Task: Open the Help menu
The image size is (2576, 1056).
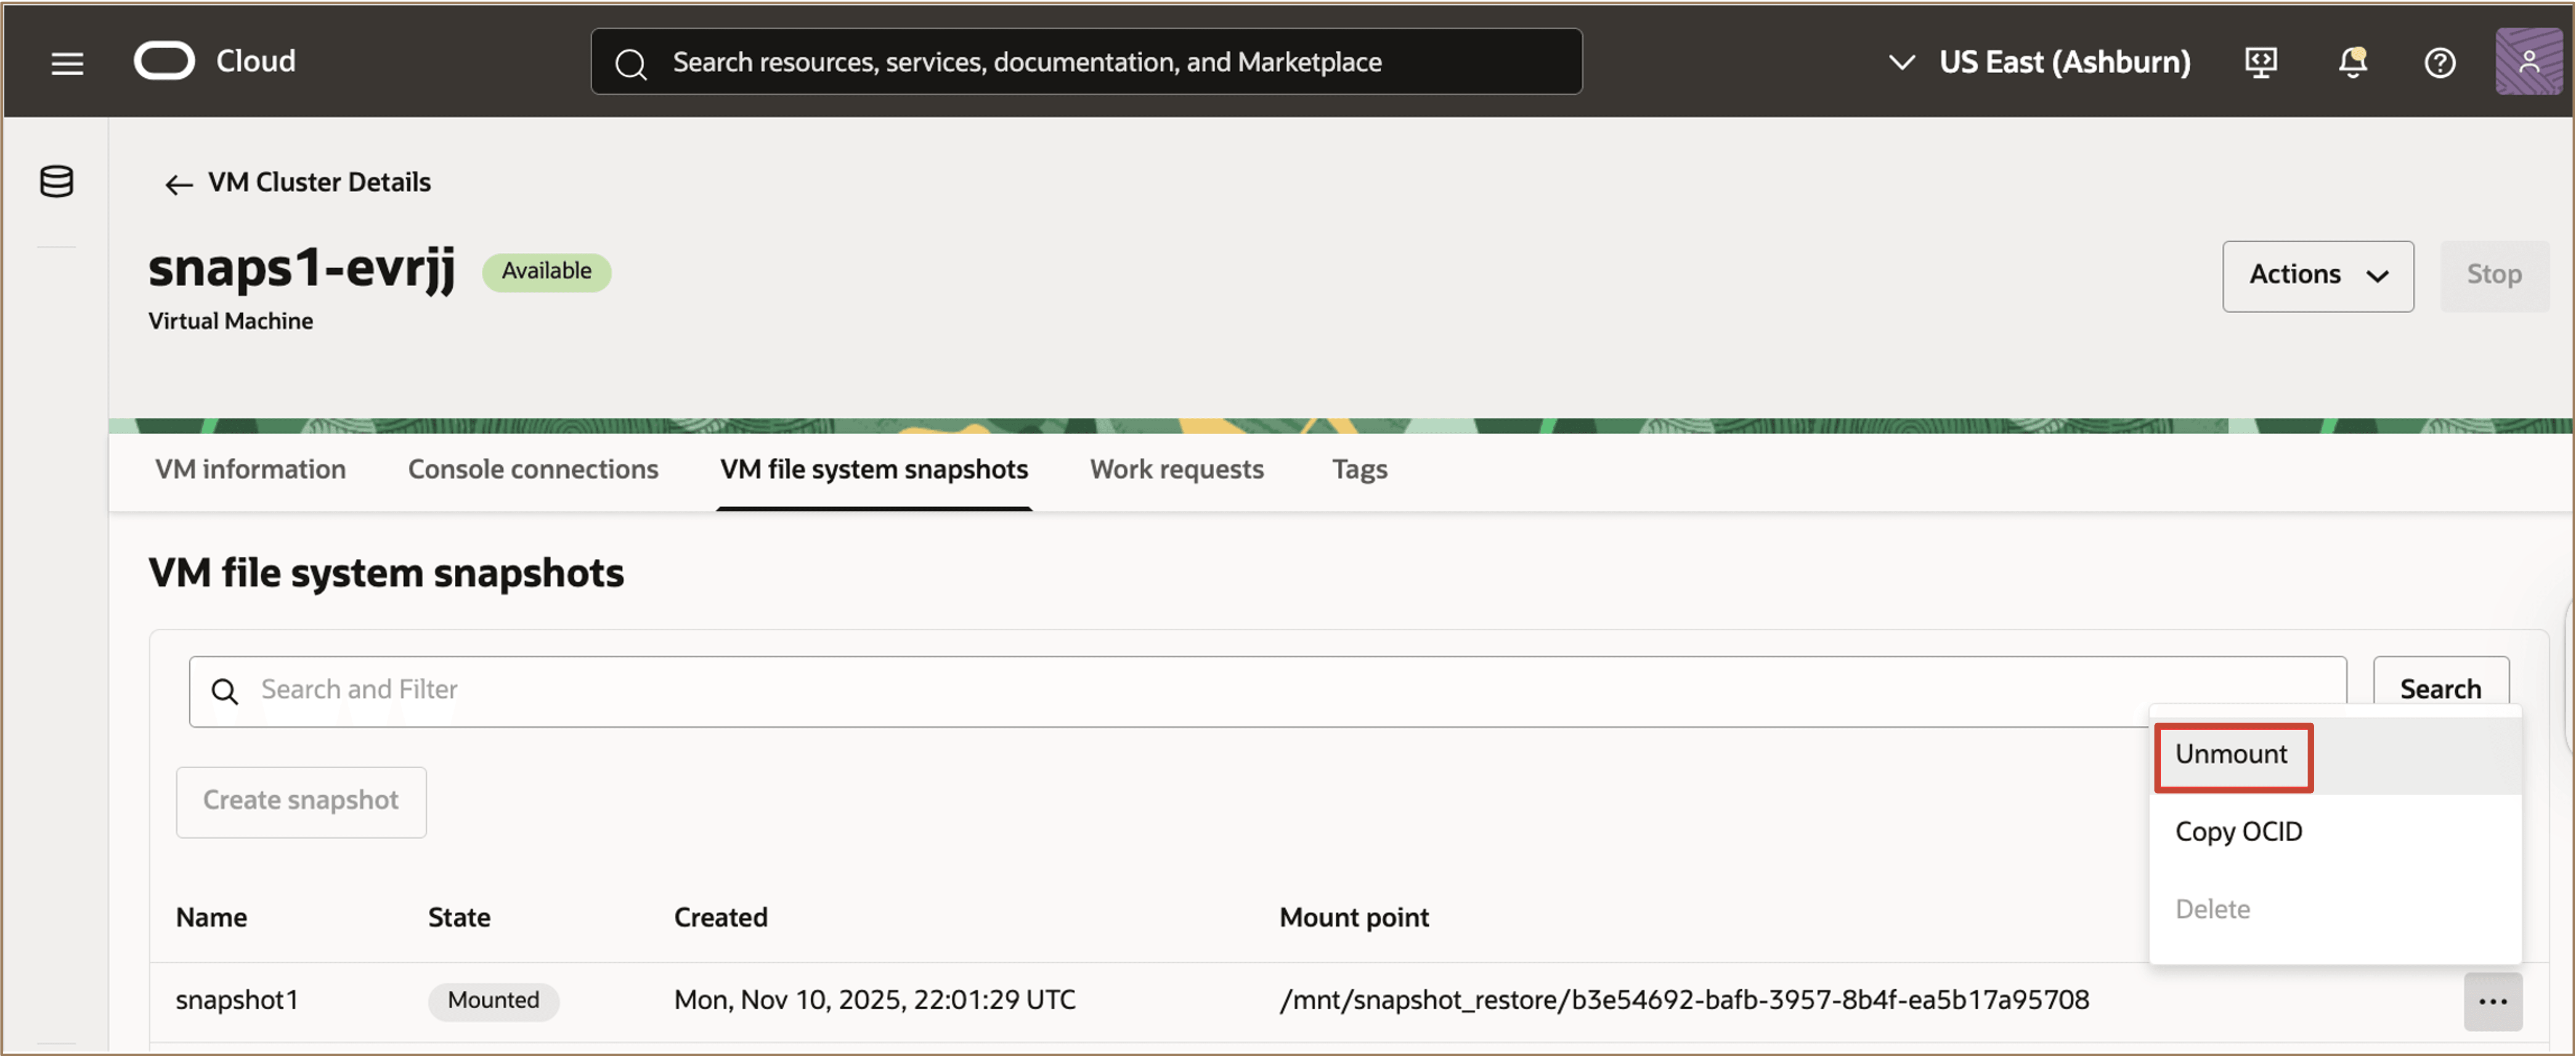Action: 2440,62
